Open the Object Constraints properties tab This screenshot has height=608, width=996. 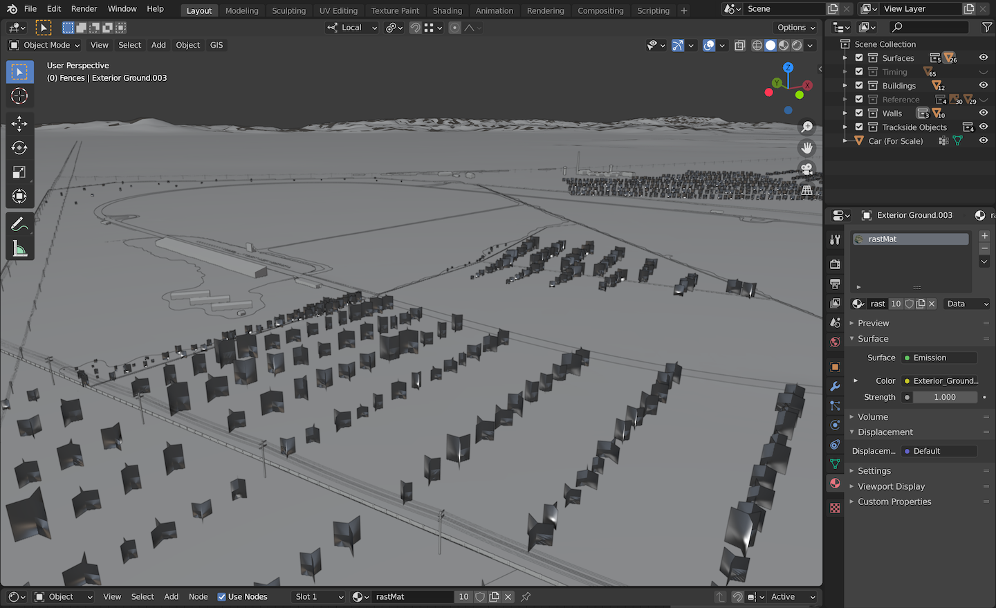click(835, 444)
